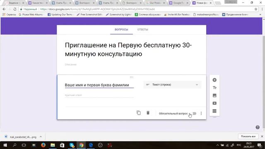
Task: Open File Explorer from the taskbar
Action: coord(53,145)
